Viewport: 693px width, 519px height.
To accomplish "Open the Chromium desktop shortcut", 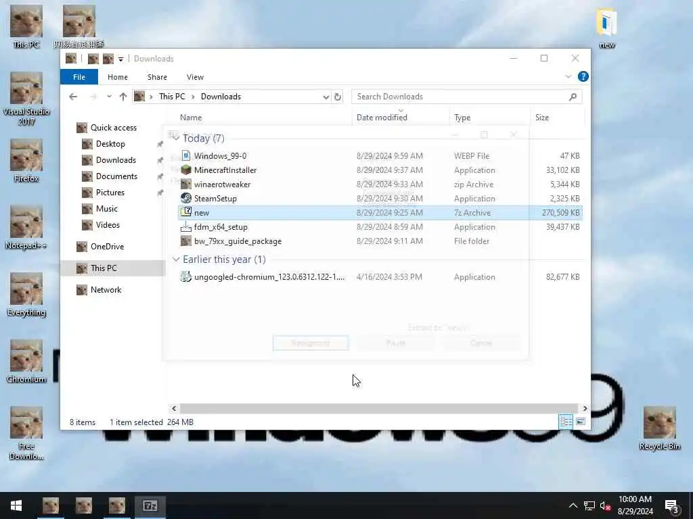I will tap(26, 362).
